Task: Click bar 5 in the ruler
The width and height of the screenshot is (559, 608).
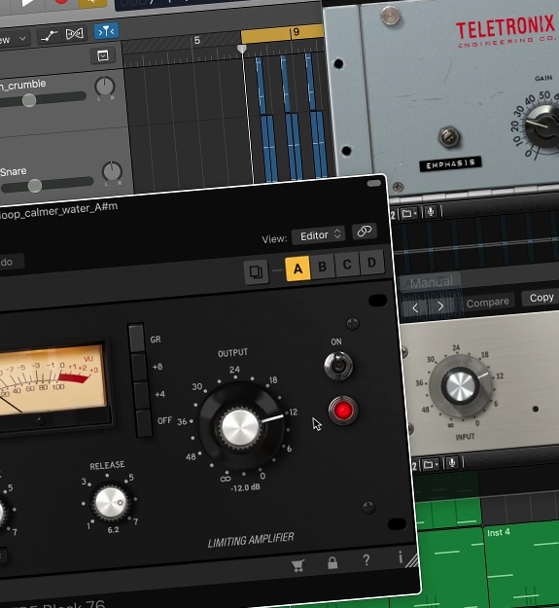Action: (x=196, y=40)
